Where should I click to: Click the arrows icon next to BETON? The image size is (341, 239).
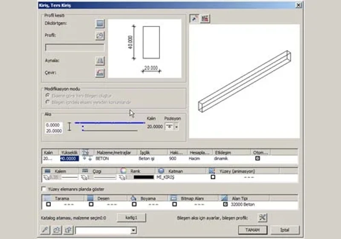(x=87, y=158)
